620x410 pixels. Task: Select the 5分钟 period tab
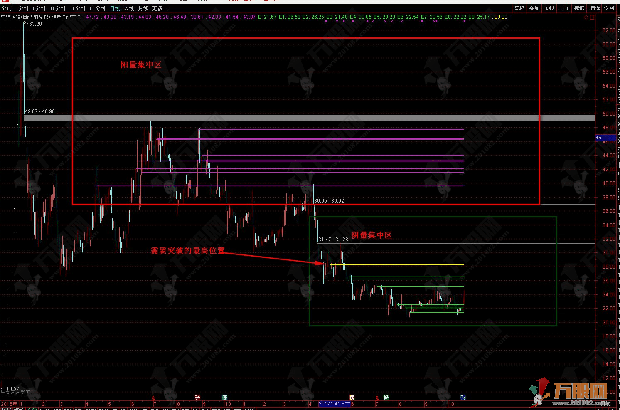coord(39,8)
